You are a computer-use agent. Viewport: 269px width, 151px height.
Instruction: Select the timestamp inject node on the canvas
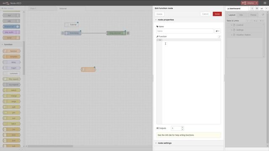[x=73, y=33]
